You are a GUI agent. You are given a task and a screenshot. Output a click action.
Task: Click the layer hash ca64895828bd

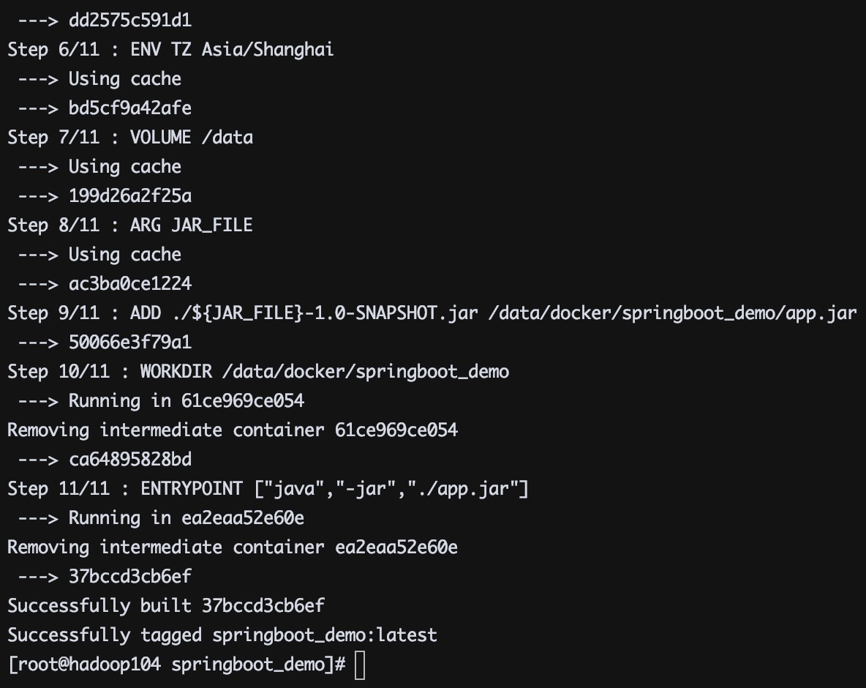point(130,460)
